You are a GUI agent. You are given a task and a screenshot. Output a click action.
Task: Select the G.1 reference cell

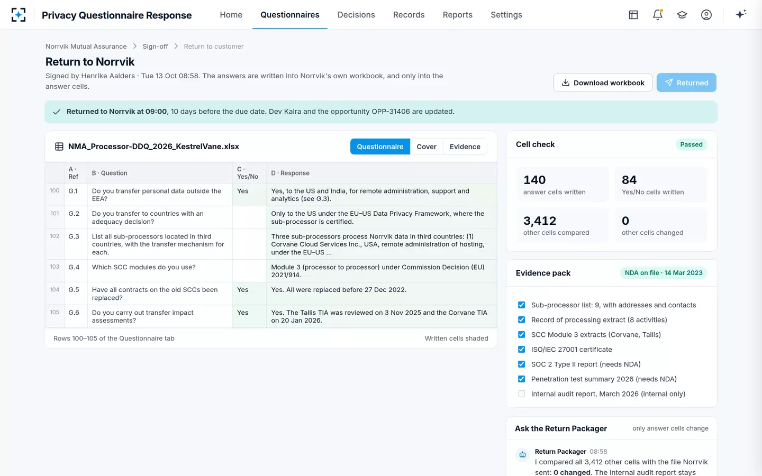point(76,195)
